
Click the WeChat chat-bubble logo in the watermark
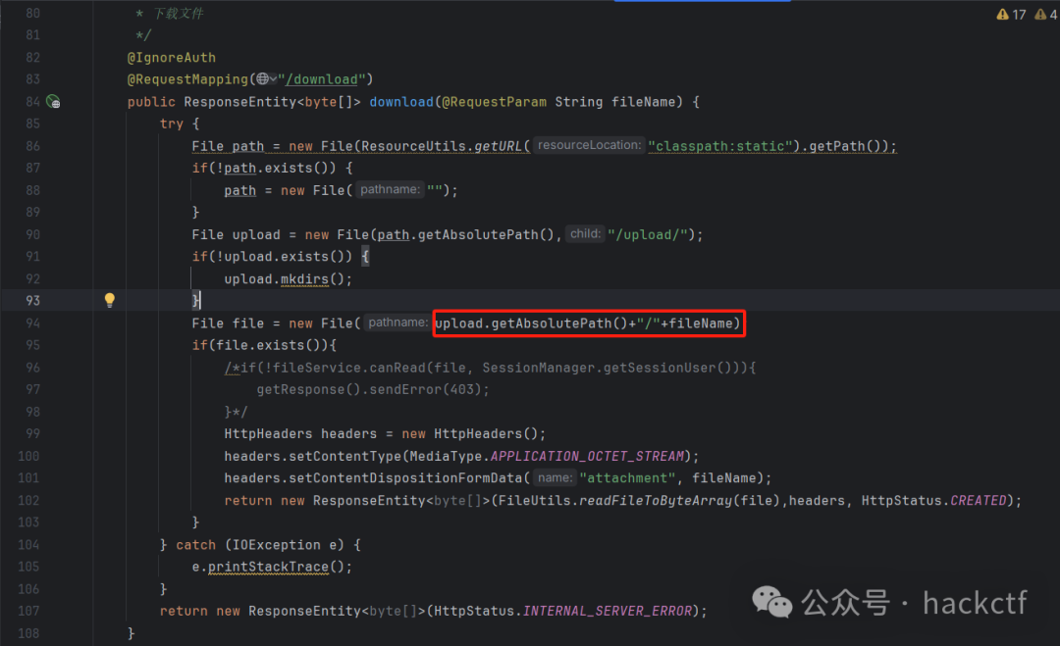click(771, 603)
